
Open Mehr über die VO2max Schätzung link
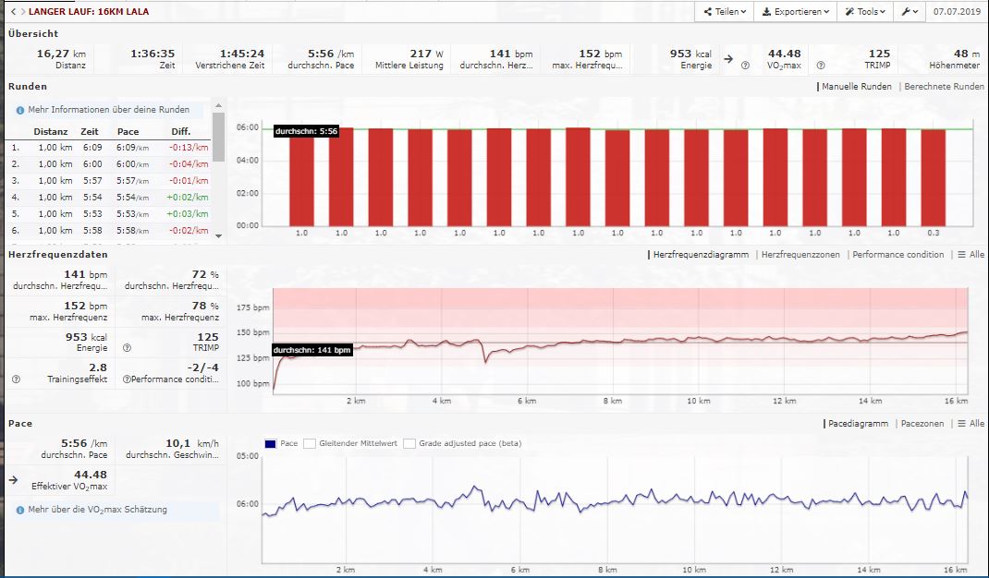[x=97, y=509]
